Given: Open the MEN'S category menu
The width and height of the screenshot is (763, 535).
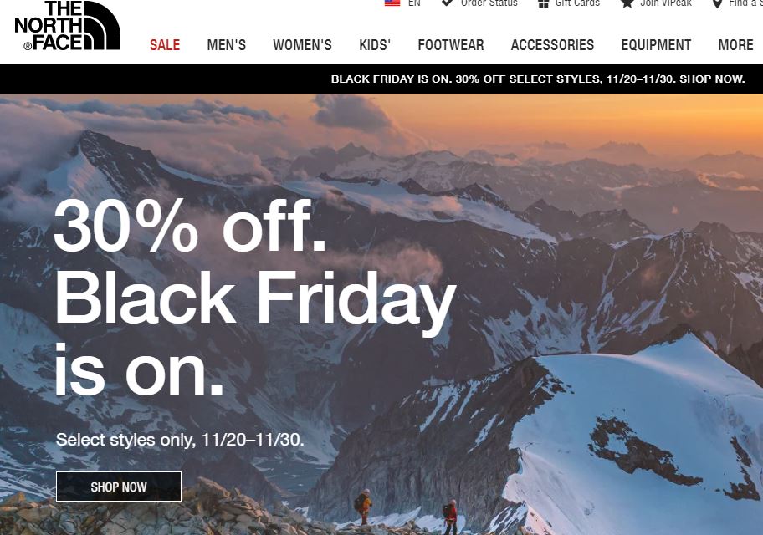Looking at the screenshot, I should tap(226, 45).
